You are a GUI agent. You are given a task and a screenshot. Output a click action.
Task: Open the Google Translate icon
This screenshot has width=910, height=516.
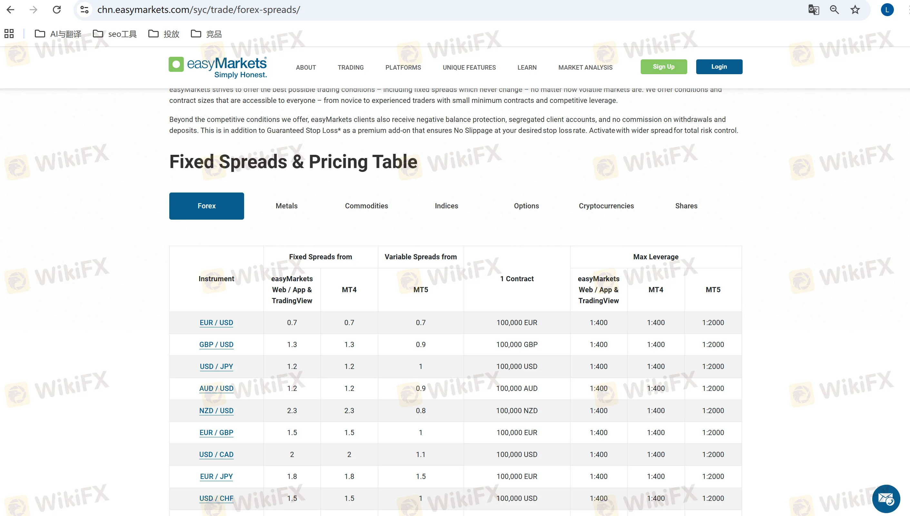coord(813,10)
